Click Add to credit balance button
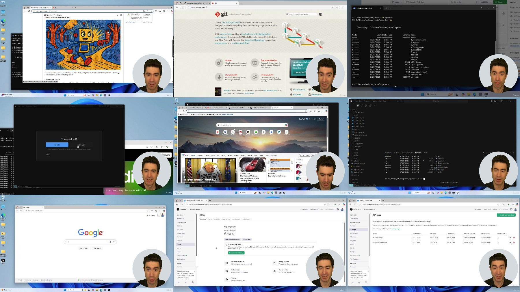The height and width of the screenshot is (292, 520). (232, 239)
